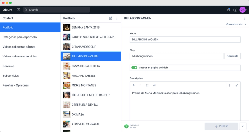Click into the Descripción text area
249x132 pixels.
click(185, 105)
